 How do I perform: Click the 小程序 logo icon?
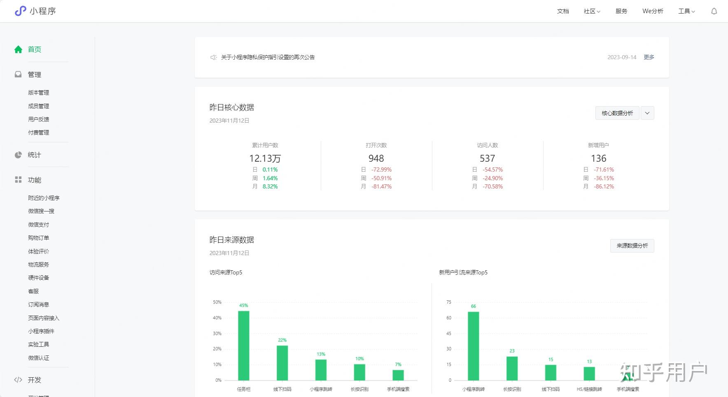tap(20, 11)
